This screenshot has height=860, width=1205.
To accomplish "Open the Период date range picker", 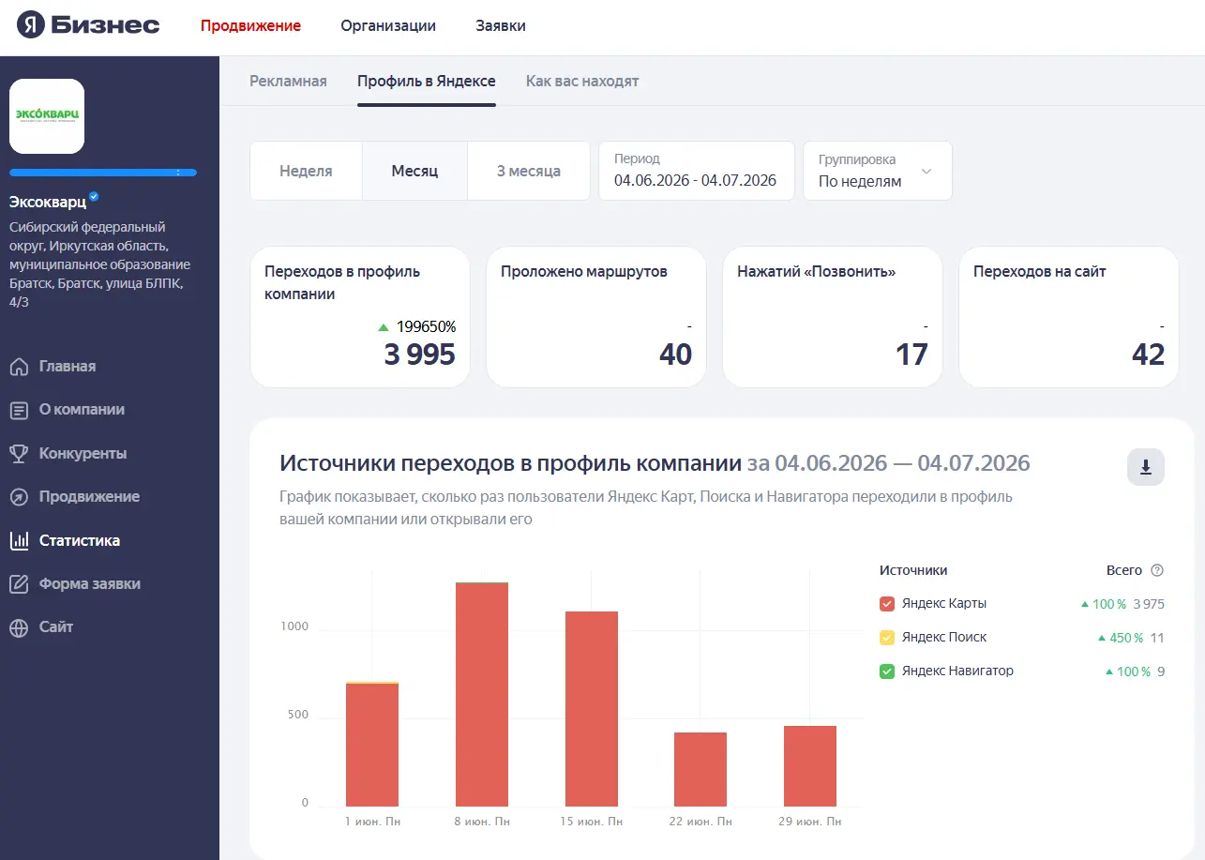I will point(696,171).
